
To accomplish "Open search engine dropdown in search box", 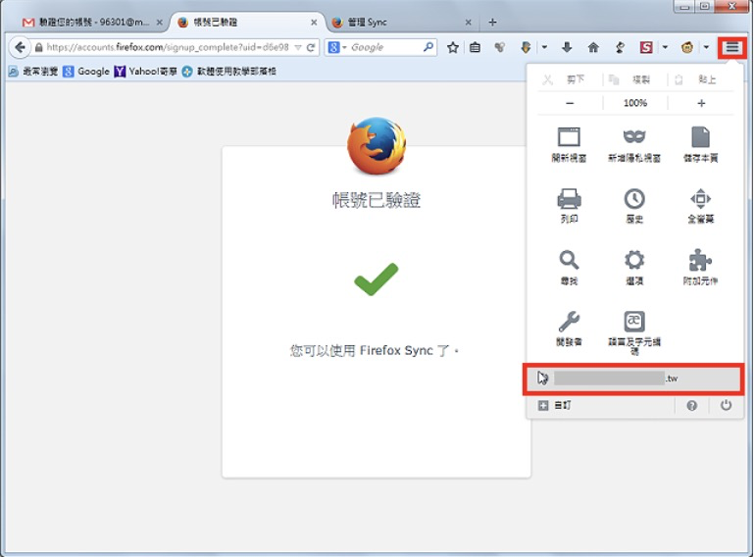I will (344, 47).
